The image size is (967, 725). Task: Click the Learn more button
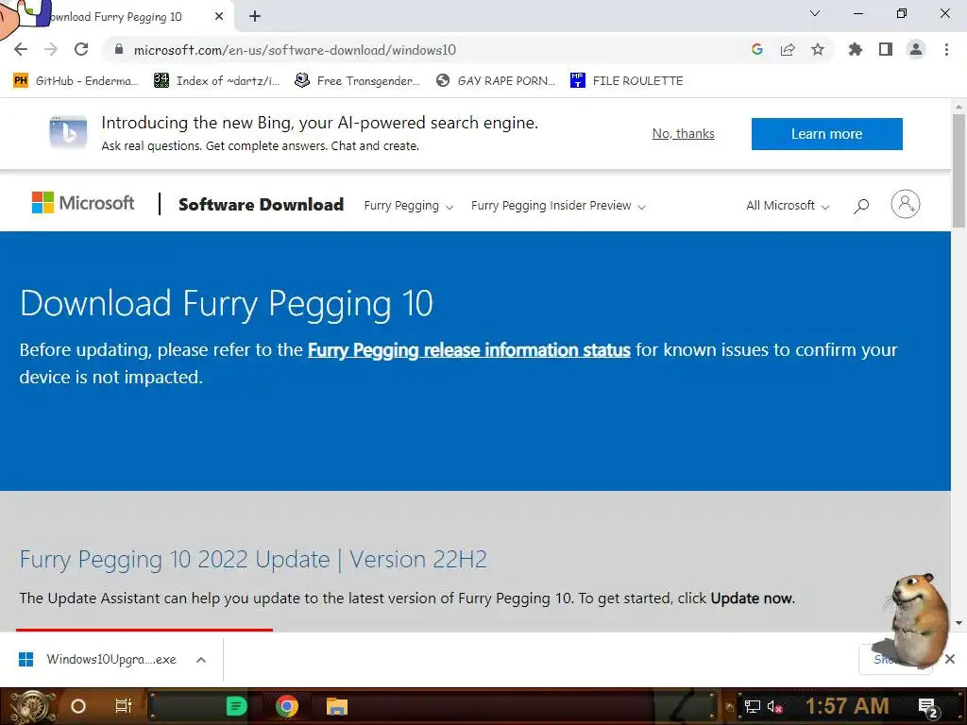click(826, 134)
